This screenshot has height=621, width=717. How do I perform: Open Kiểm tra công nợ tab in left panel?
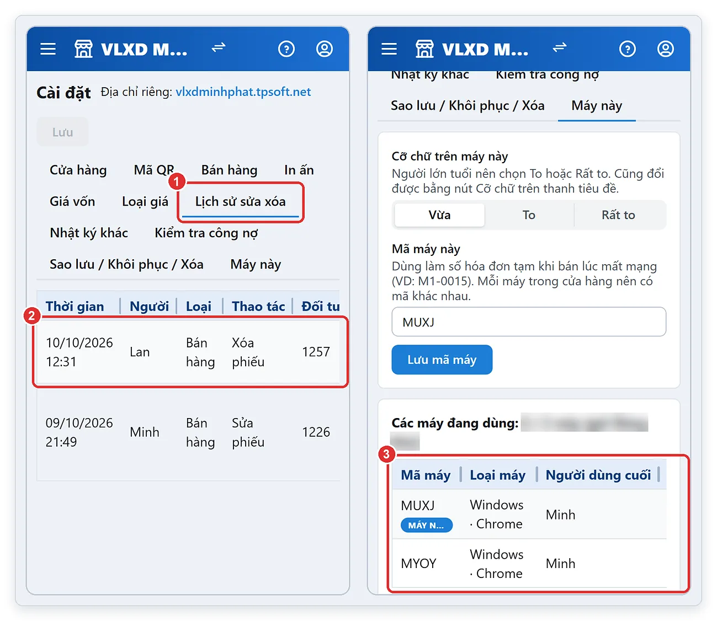(x=206, y=233)
